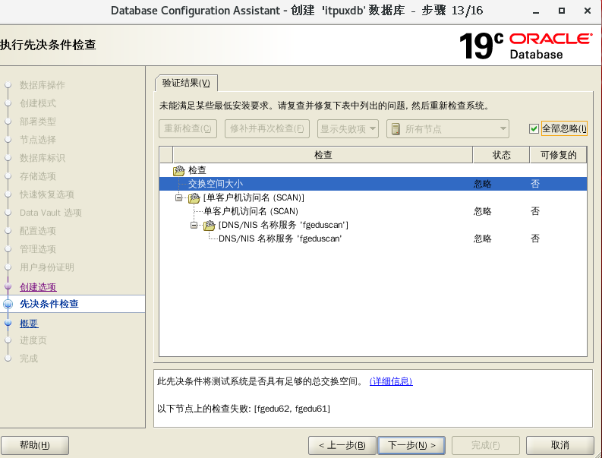602x458 pixels.
Task: Click the 用户身份证明 step label
Action: (x=47, y=267)
